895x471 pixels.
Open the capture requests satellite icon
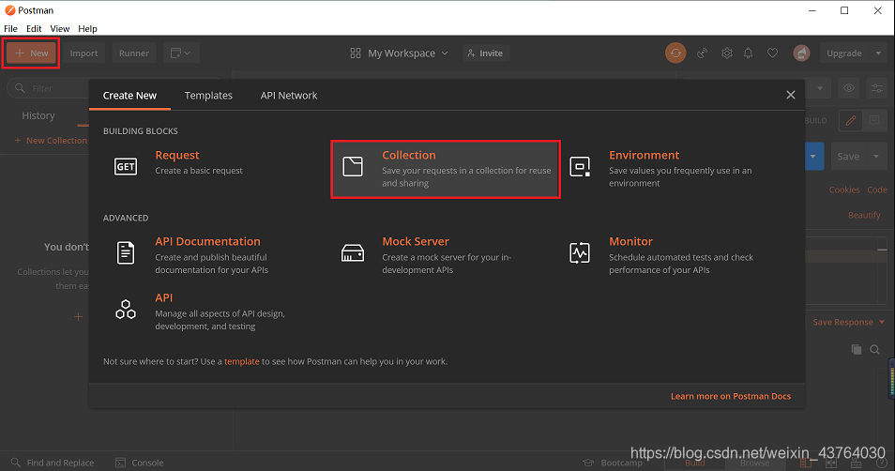click(x=702, y=53)
